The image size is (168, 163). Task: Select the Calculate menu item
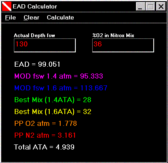(60, 17)
